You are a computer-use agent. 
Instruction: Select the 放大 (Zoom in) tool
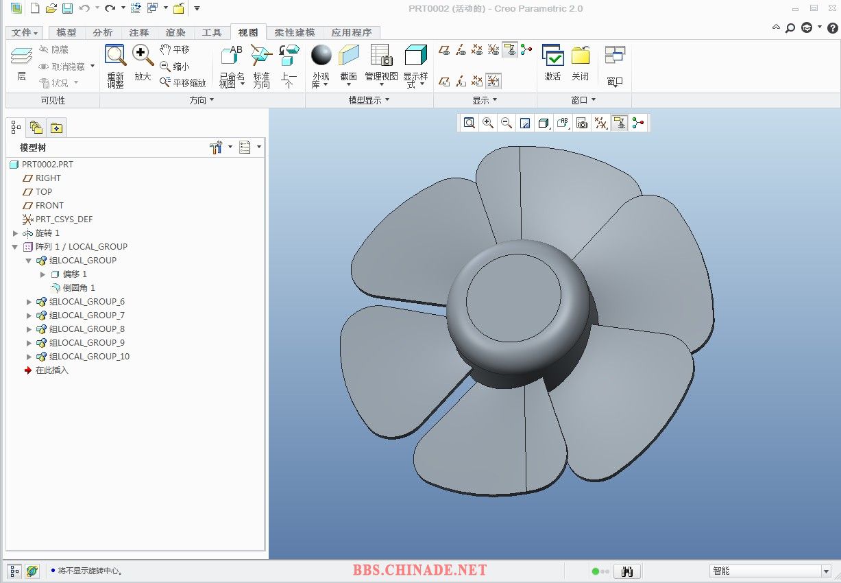(143, 63)
